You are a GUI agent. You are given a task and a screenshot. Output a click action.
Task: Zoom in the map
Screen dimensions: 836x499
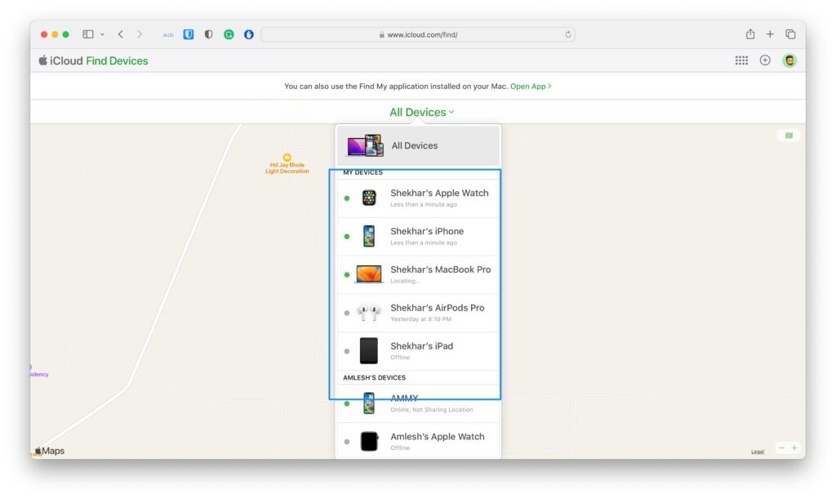click(794, 448)
